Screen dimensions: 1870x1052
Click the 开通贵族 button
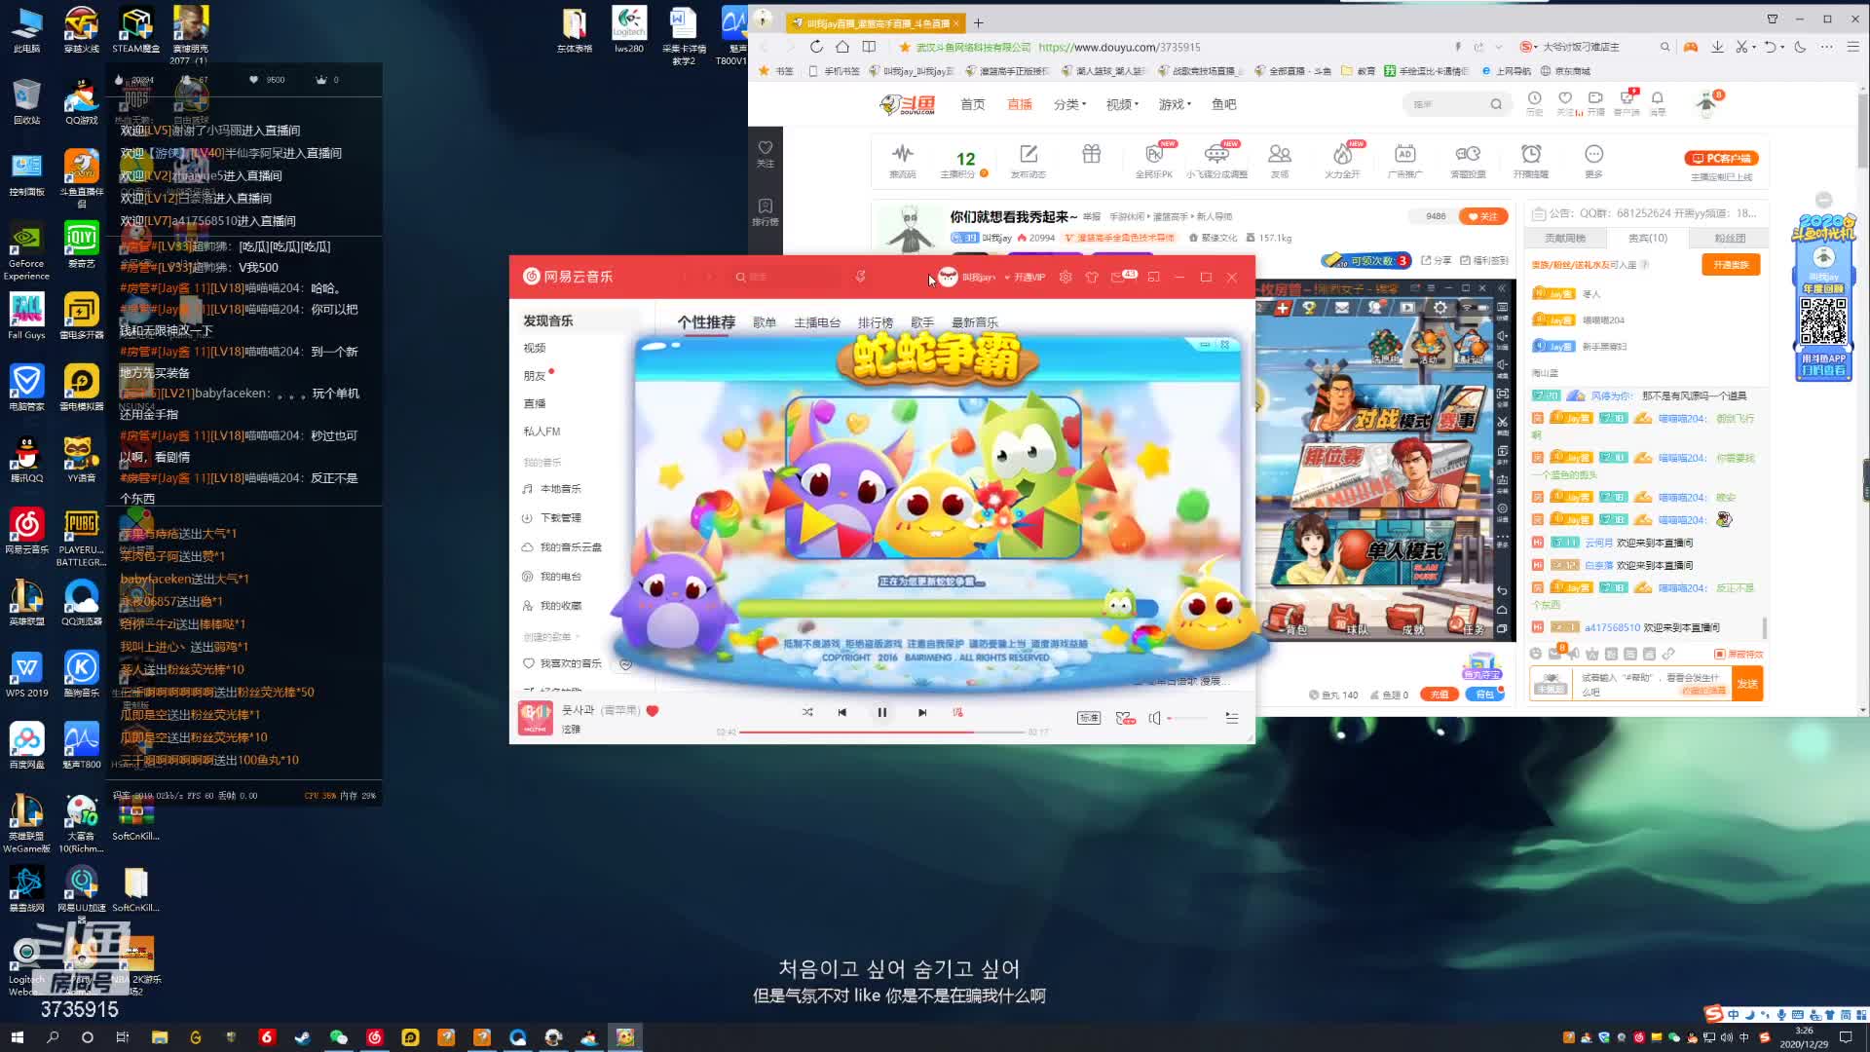(1731, 265)
